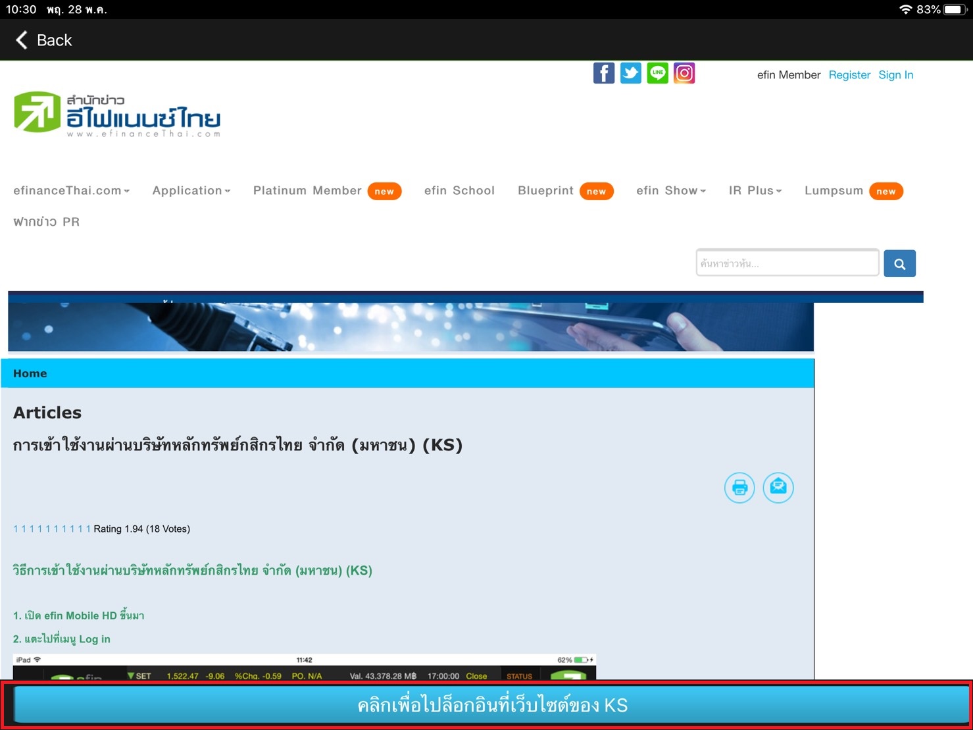The height and width of the screenshot is (730, 973).
Task: Tap the battery indicator icon
Action: pos(955,9)
